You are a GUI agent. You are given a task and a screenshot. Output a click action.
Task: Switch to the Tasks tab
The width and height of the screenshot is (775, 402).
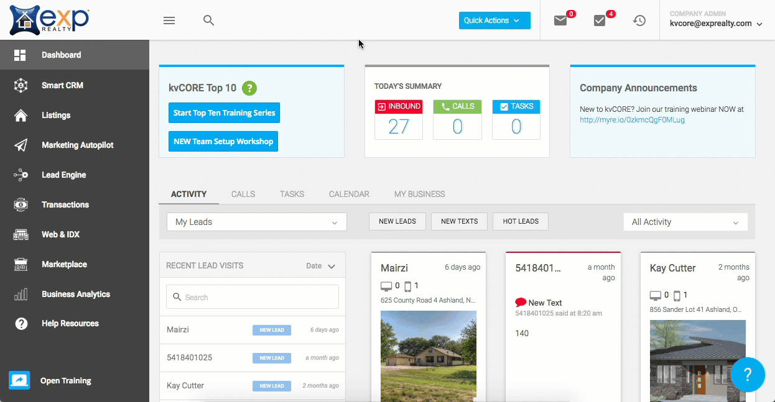(x=292, y=194)
